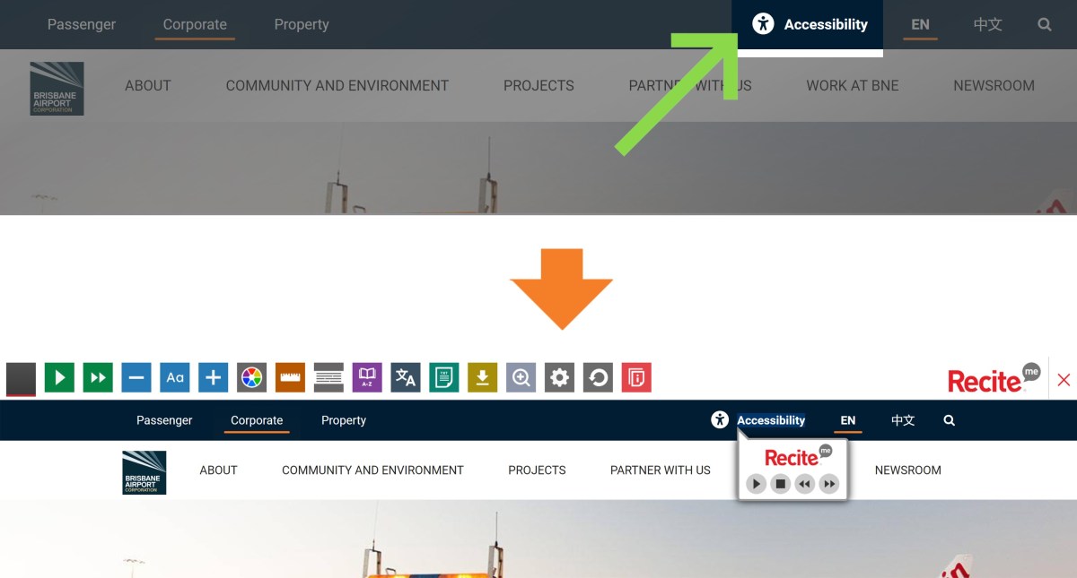This screenshot has width=1077, height=578.
Task: Open ABOUT menu in the upper screenshot
Action: (x=148, y=86)
